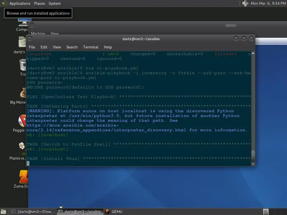This screenshot has width=287, height=215.
Task: Open the View menu in QEMU window
Action: (x=55, y=34)
